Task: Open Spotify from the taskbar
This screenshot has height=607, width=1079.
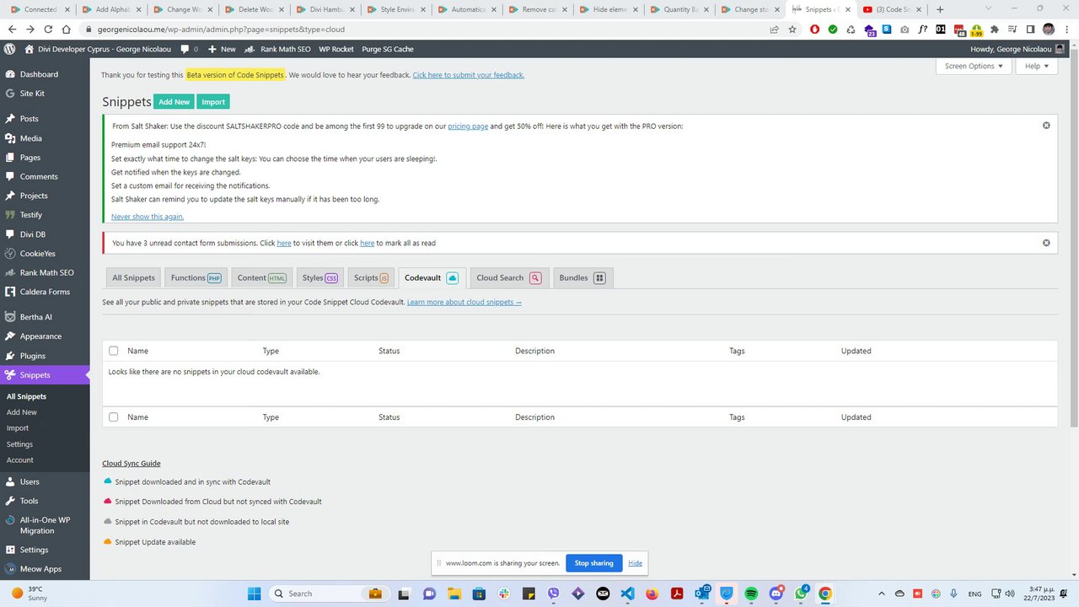Action: pos(751,594)
